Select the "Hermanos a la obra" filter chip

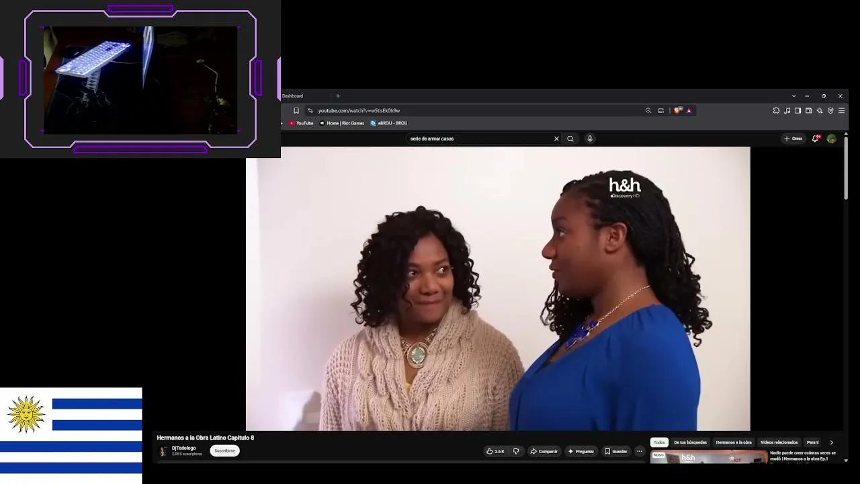tap(734, 442)
